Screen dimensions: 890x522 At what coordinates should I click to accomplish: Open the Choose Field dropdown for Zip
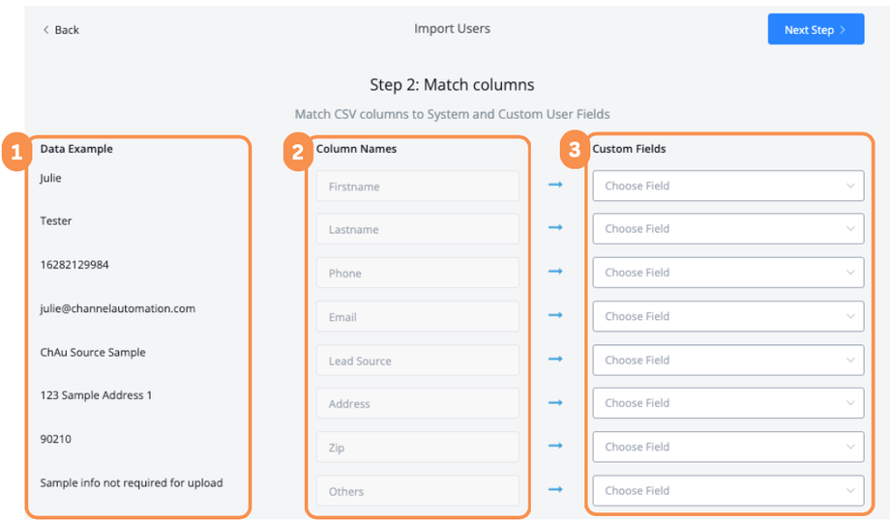727,447
